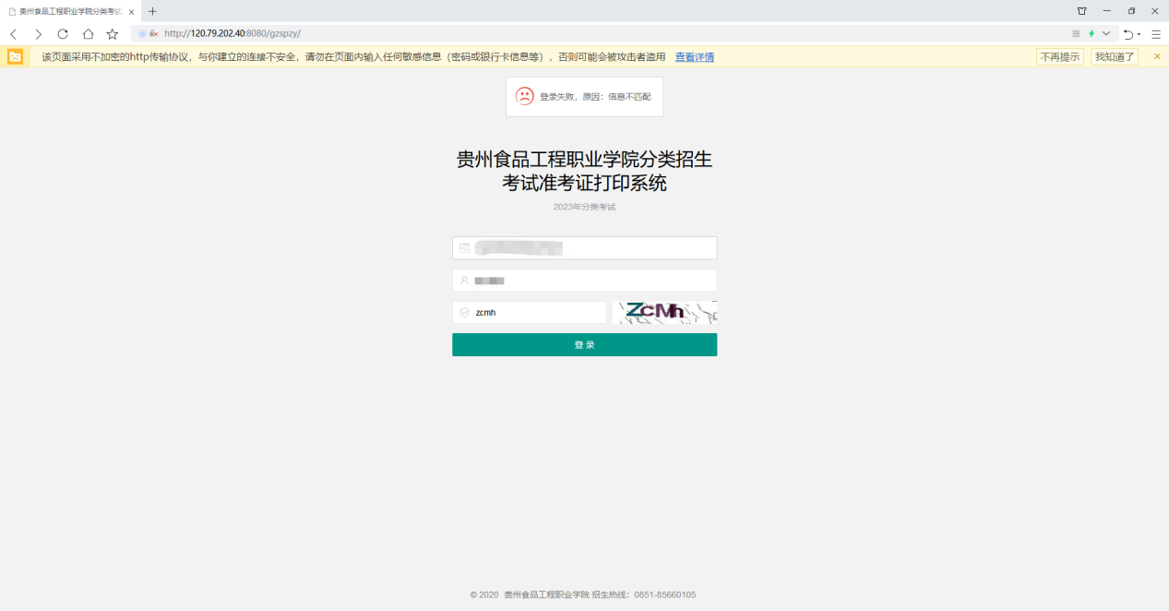Click the green lightning speed mode icon
Screen dimensions: 1169x611
[x=1091, y=33]
